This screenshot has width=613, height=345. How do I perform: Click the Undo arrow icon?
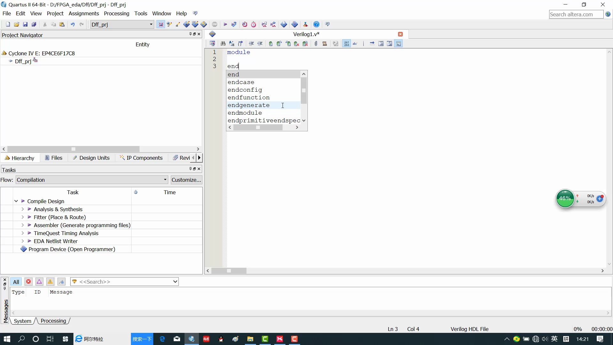pyautogui.click(x=73, y=24)
